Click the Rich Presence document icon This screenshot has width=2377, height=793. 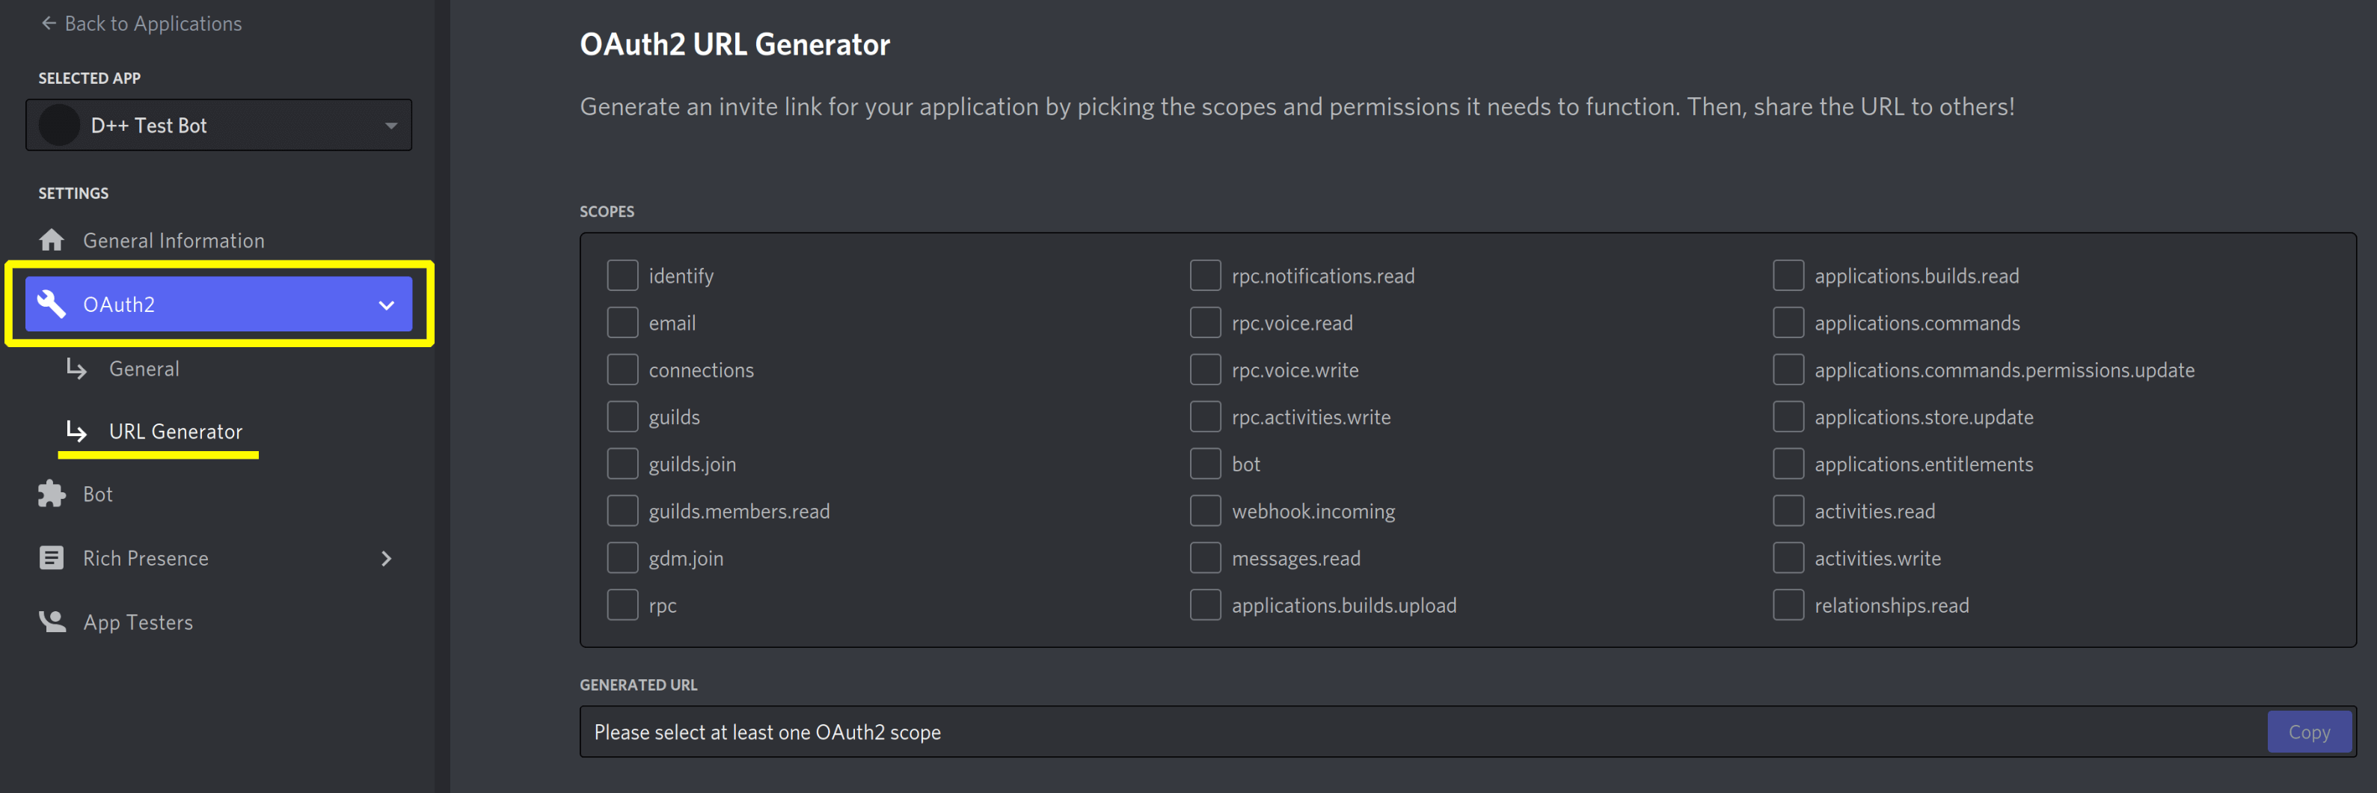pos(52,557)
